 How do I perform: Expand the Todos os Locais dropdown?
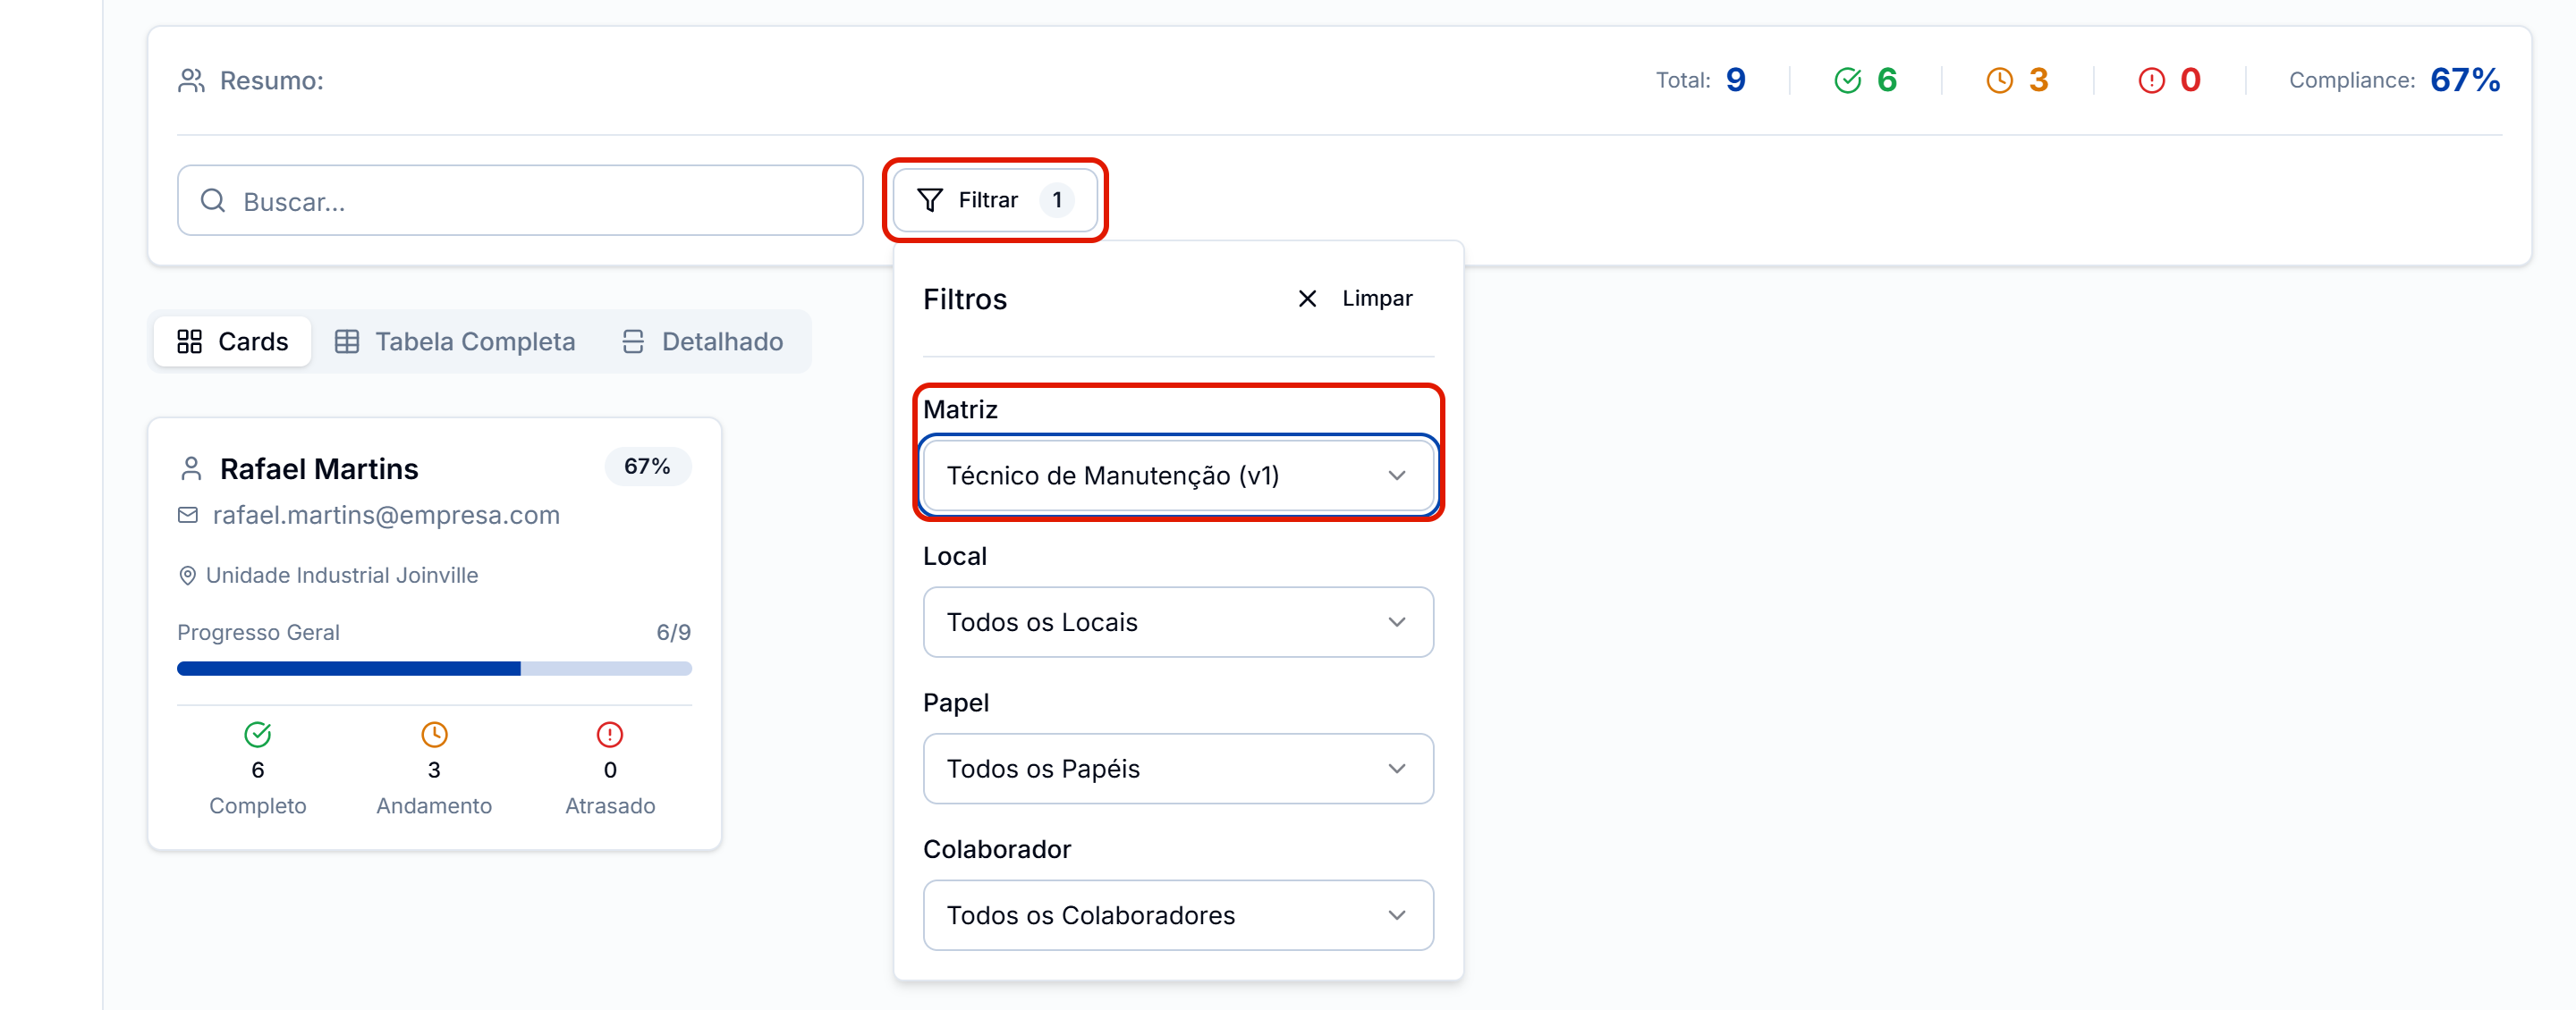1177,622
